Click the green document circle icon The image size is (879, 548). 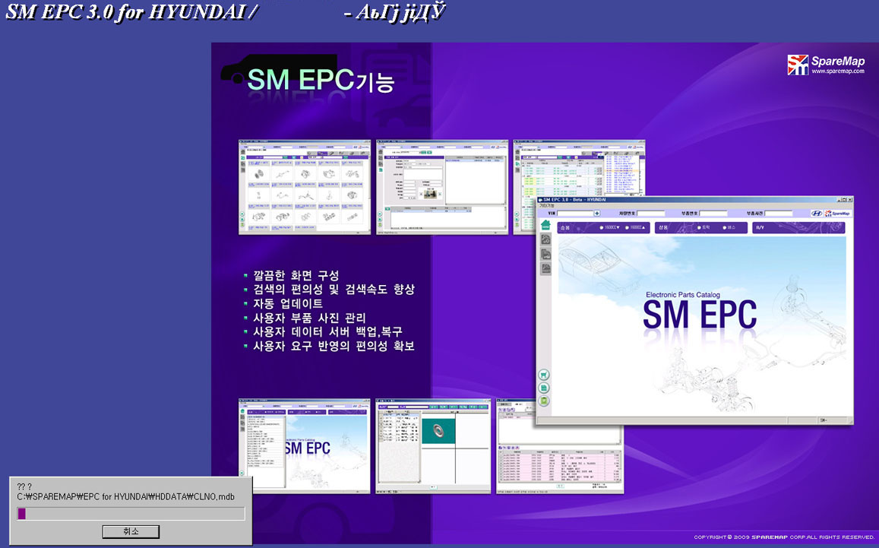coord(544,388)
